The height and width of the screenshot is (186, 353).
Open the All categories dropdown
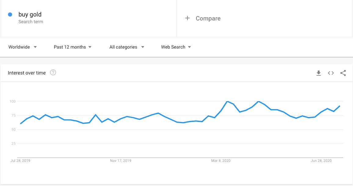tap(127, 47)
